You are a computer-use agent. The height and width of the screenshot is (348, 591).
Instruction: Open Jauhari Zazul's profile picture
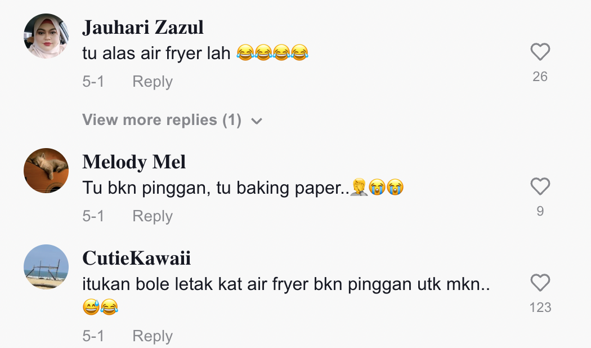pyautogui.click(x=46, y=36)
